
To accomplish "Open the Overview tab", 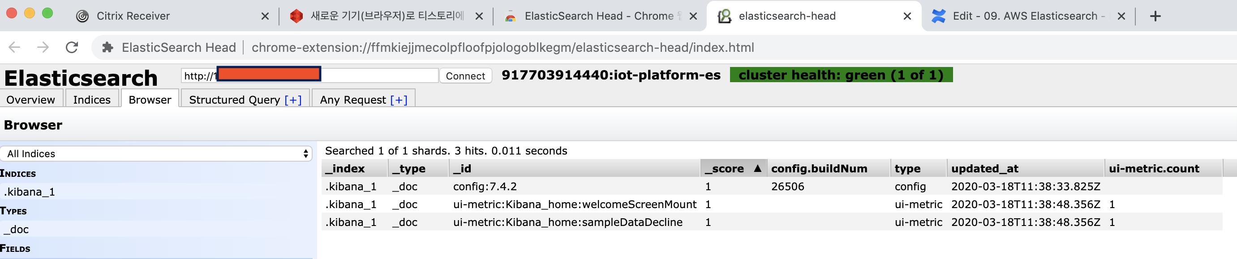I will (x=31, y=100).
